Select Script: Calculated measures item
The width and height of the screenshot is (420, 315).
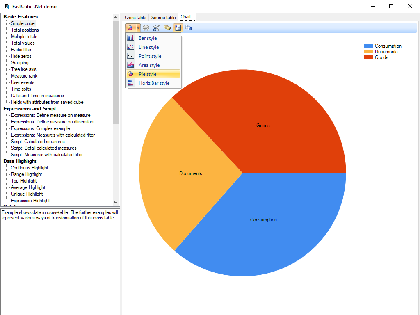point(38,142)
